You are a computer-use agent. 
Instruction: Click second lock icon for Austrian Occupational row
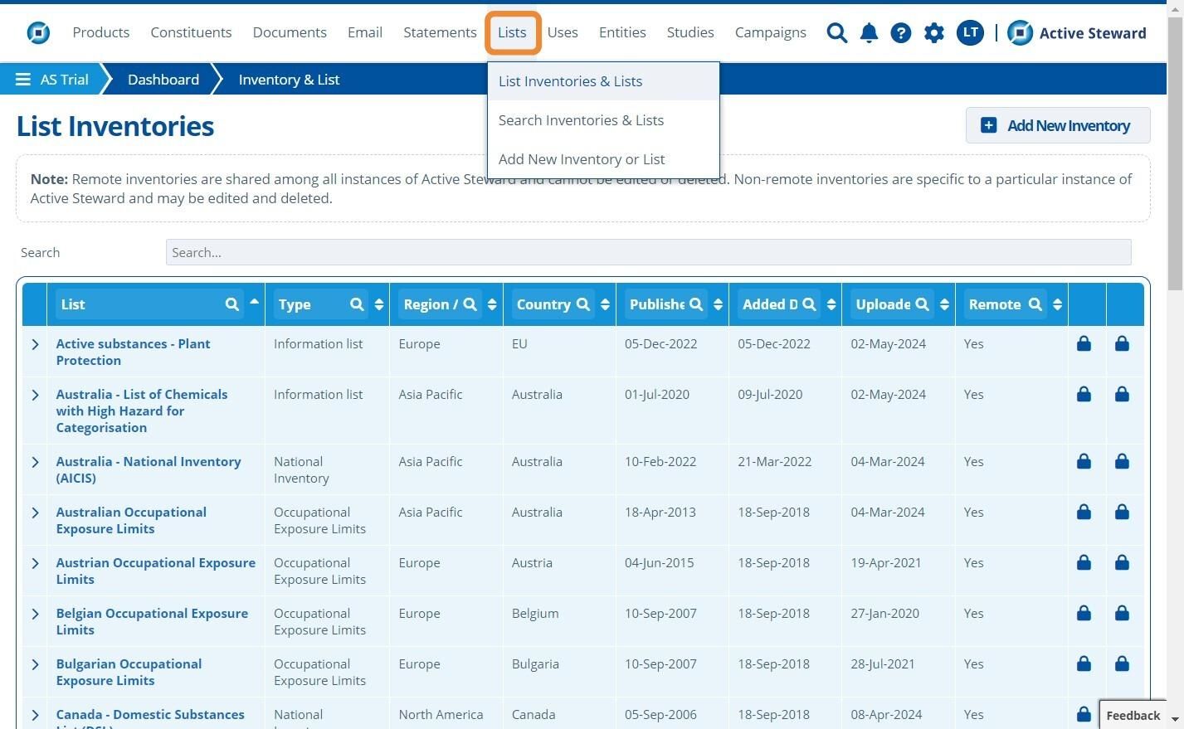click(x=1122, y=562)
